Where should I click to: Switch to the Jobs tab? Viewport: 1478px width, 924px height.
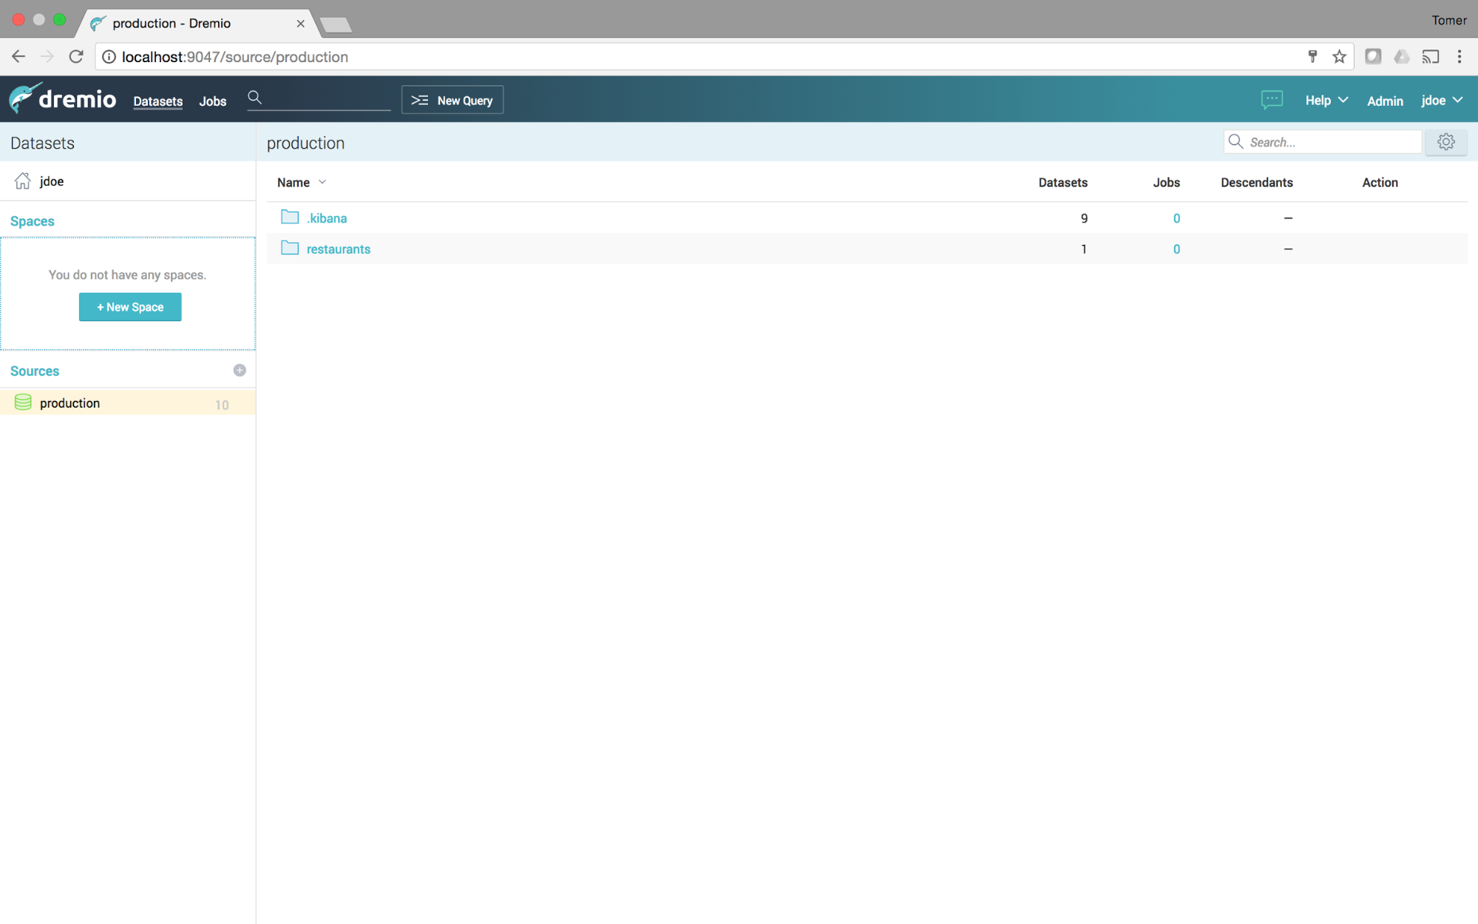(212, 101)
